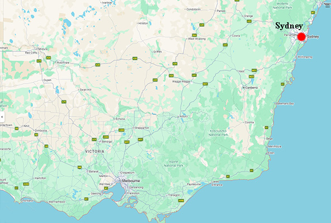Click the Cooma town label
The width and height of the screenshot is (331, 223).
tap(249, 122)
